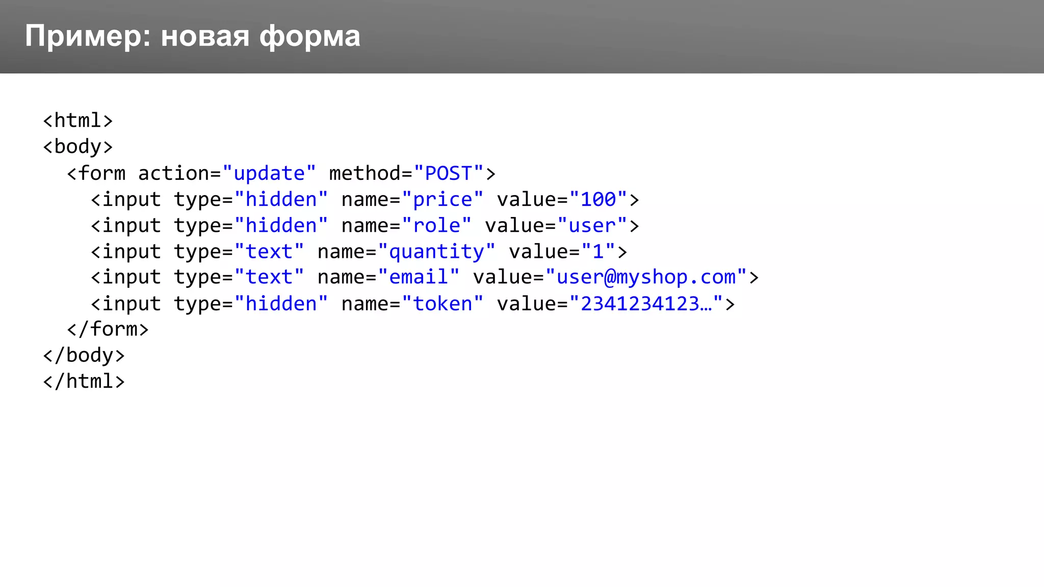Click the name "token" attribute value
1044x587 pixels.
coord(442,304)
